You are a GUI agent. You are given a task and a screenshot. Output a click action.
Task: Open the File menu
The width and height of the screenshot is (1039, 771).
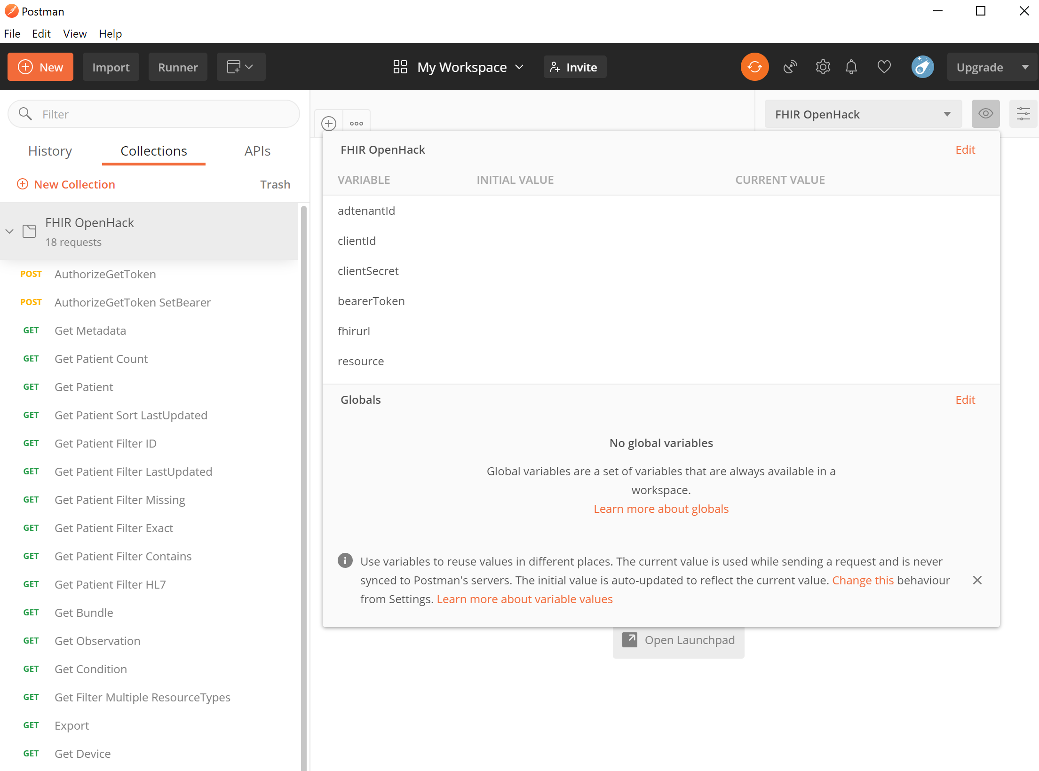12,34
